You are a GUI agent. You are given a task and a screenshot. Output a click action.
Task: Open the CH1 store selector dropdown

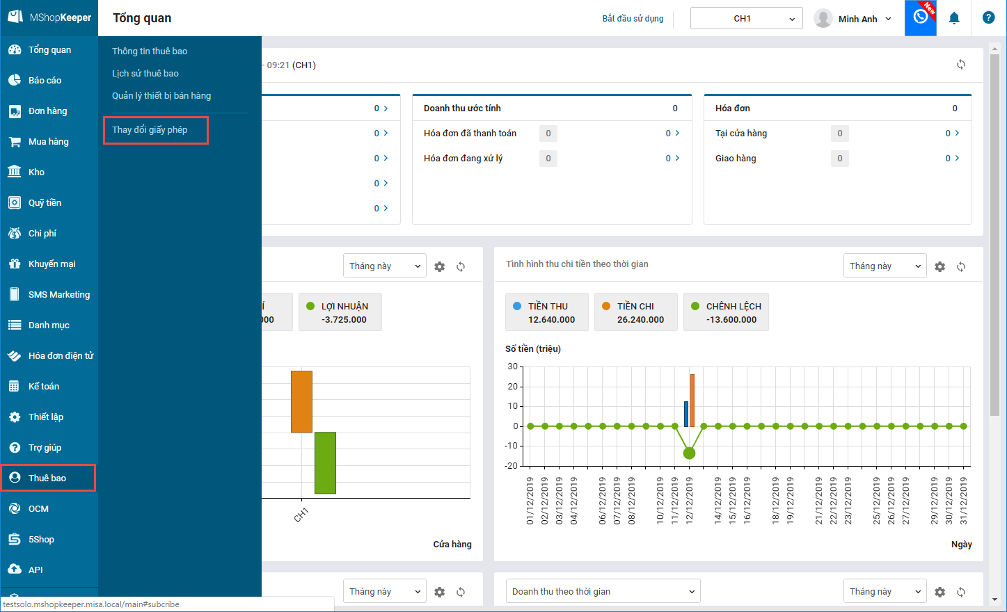pos(746,19)
